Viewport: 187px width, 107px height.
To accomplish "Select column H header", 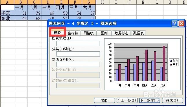I will click(102, 2).
